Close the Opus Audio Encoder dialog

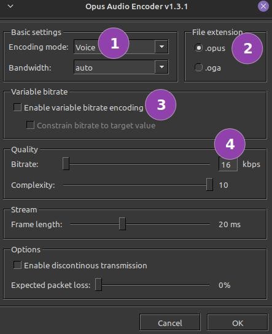click(263, 6)
